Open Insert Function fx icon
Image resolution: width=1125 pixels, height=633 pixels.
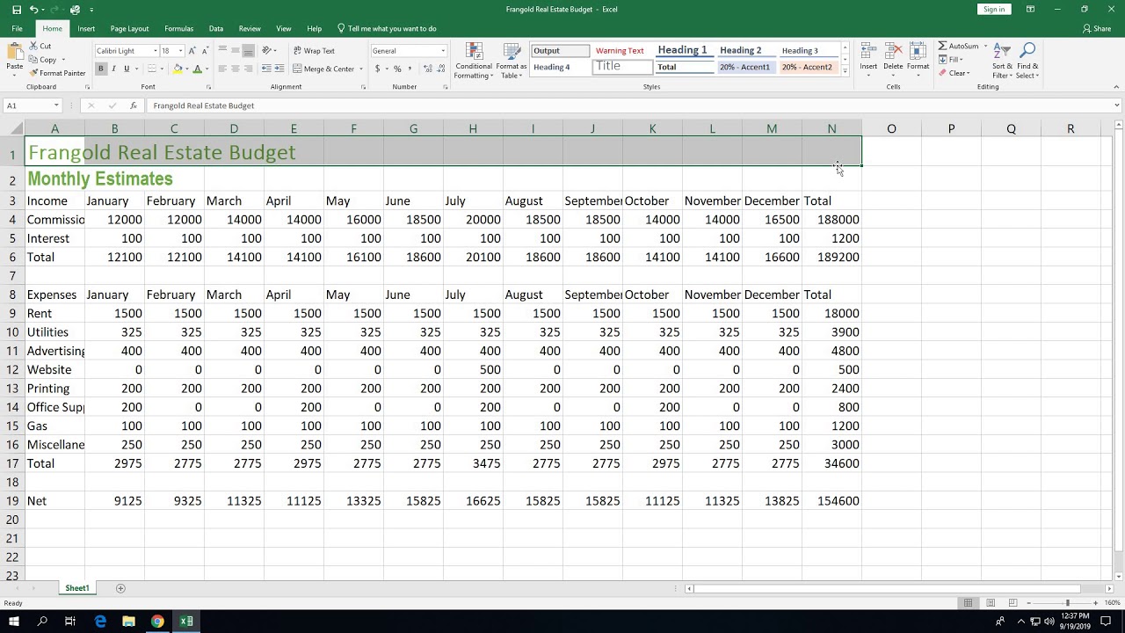134,105
